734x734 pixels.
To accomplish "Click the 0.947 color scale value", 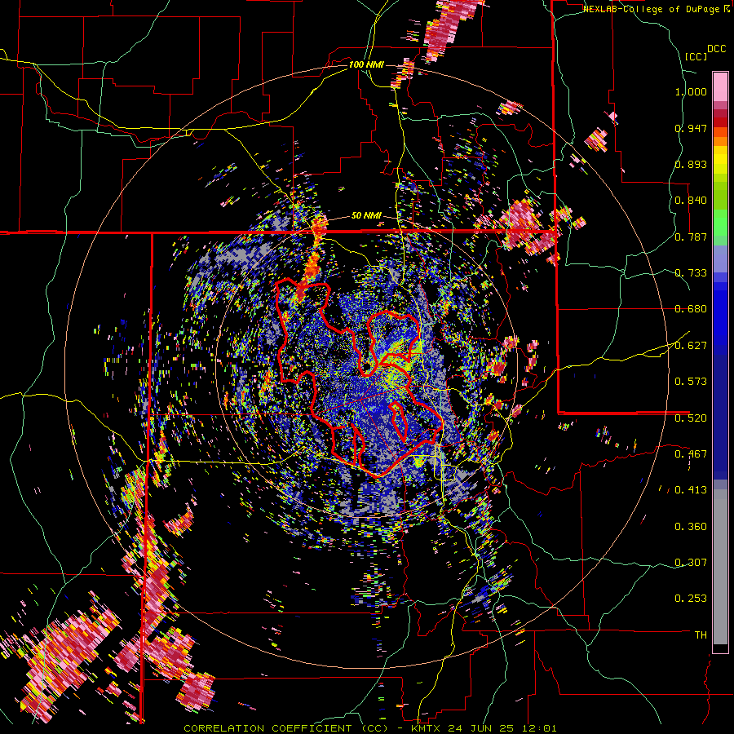I will pyautogui.click(x=691, y=128).
